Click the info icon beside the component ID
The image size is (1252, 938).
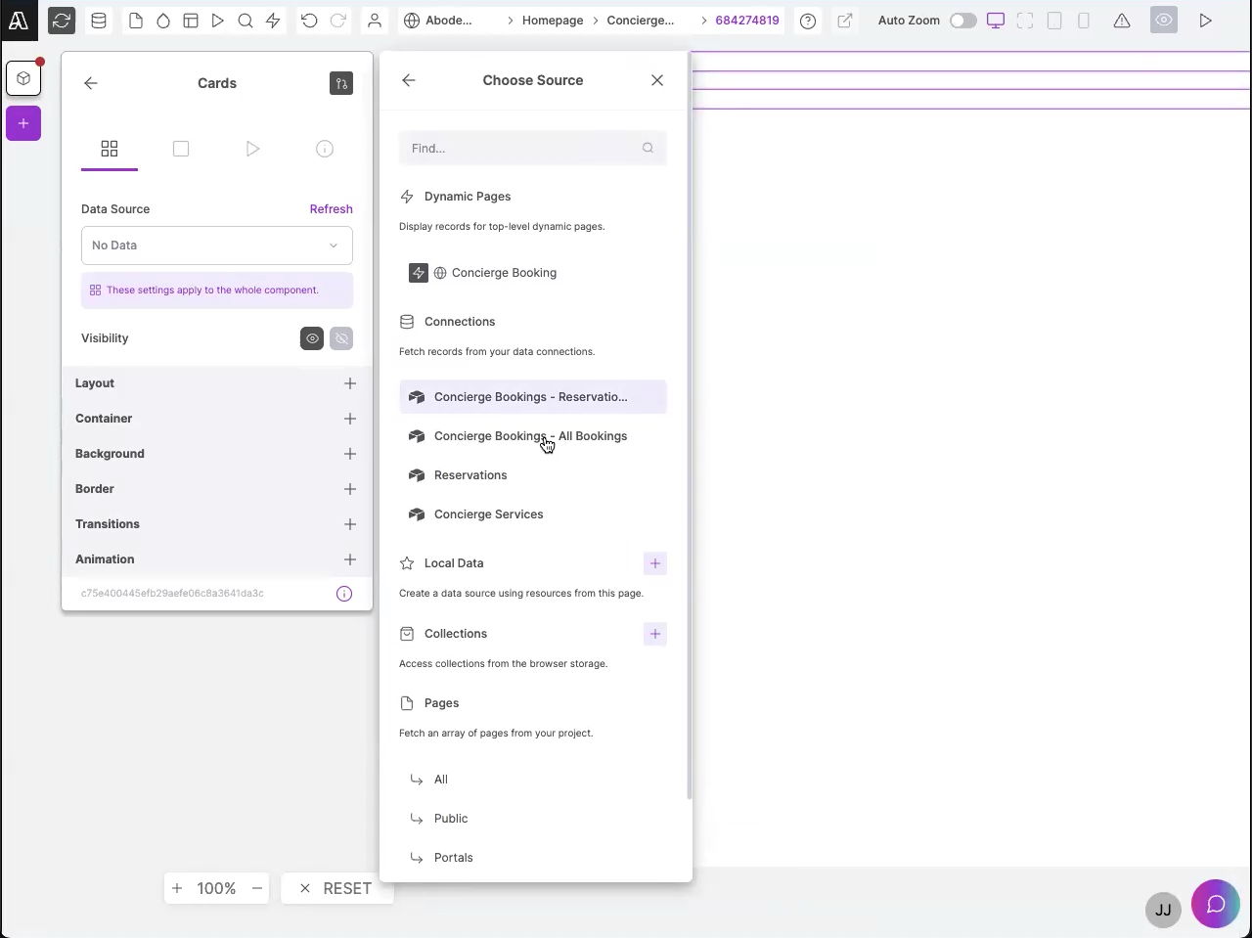(344, 594)
